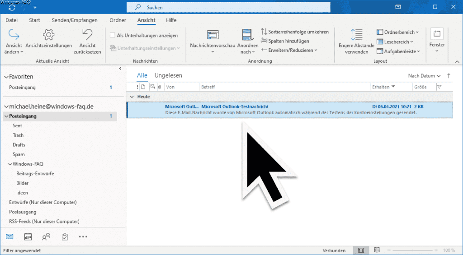
Task: Click the Suchen search field
Action: click(228, 7)
